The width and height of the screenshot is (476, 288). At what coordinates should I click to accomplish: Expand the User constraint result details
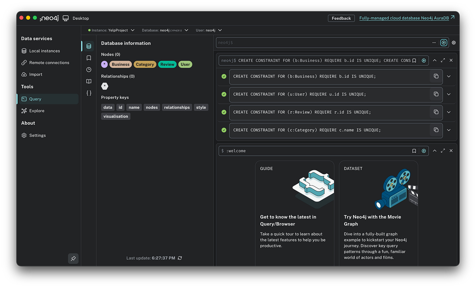(x=449, y=94)
